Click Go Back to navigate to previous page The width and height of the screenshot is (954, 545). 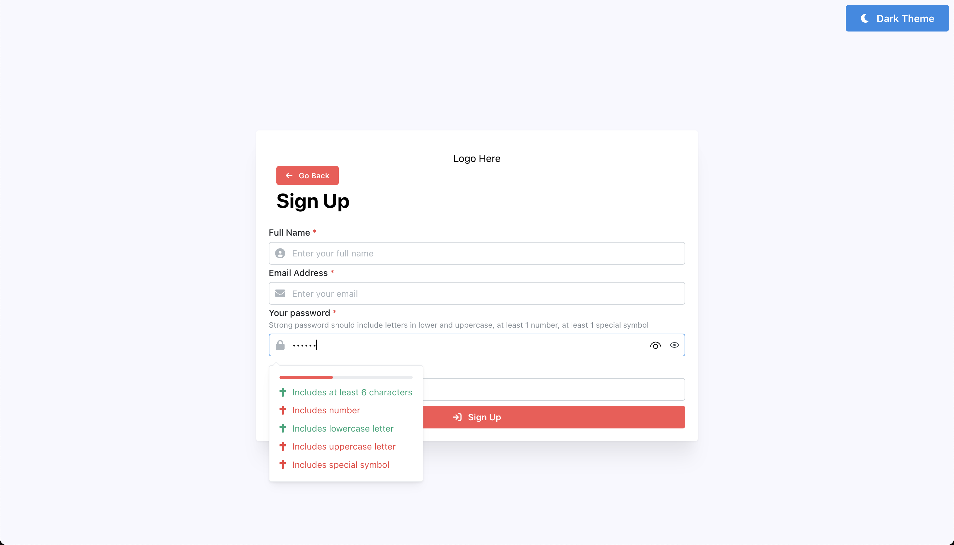tap(307, 175)
